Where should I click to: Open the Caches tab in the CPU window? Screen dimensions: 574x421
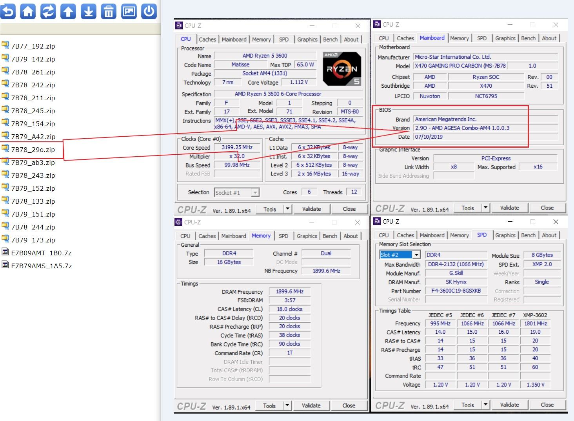207,40
